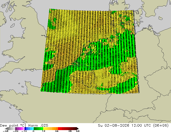Click the 38 label on the color scale
Viewport: 171px width, 132px height.
tap(70, 131)
